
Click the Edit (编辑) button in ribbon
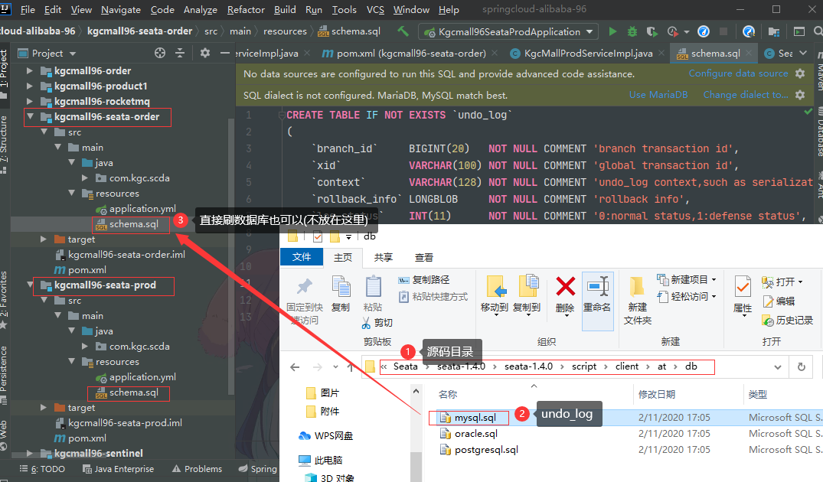coord(779,301)
